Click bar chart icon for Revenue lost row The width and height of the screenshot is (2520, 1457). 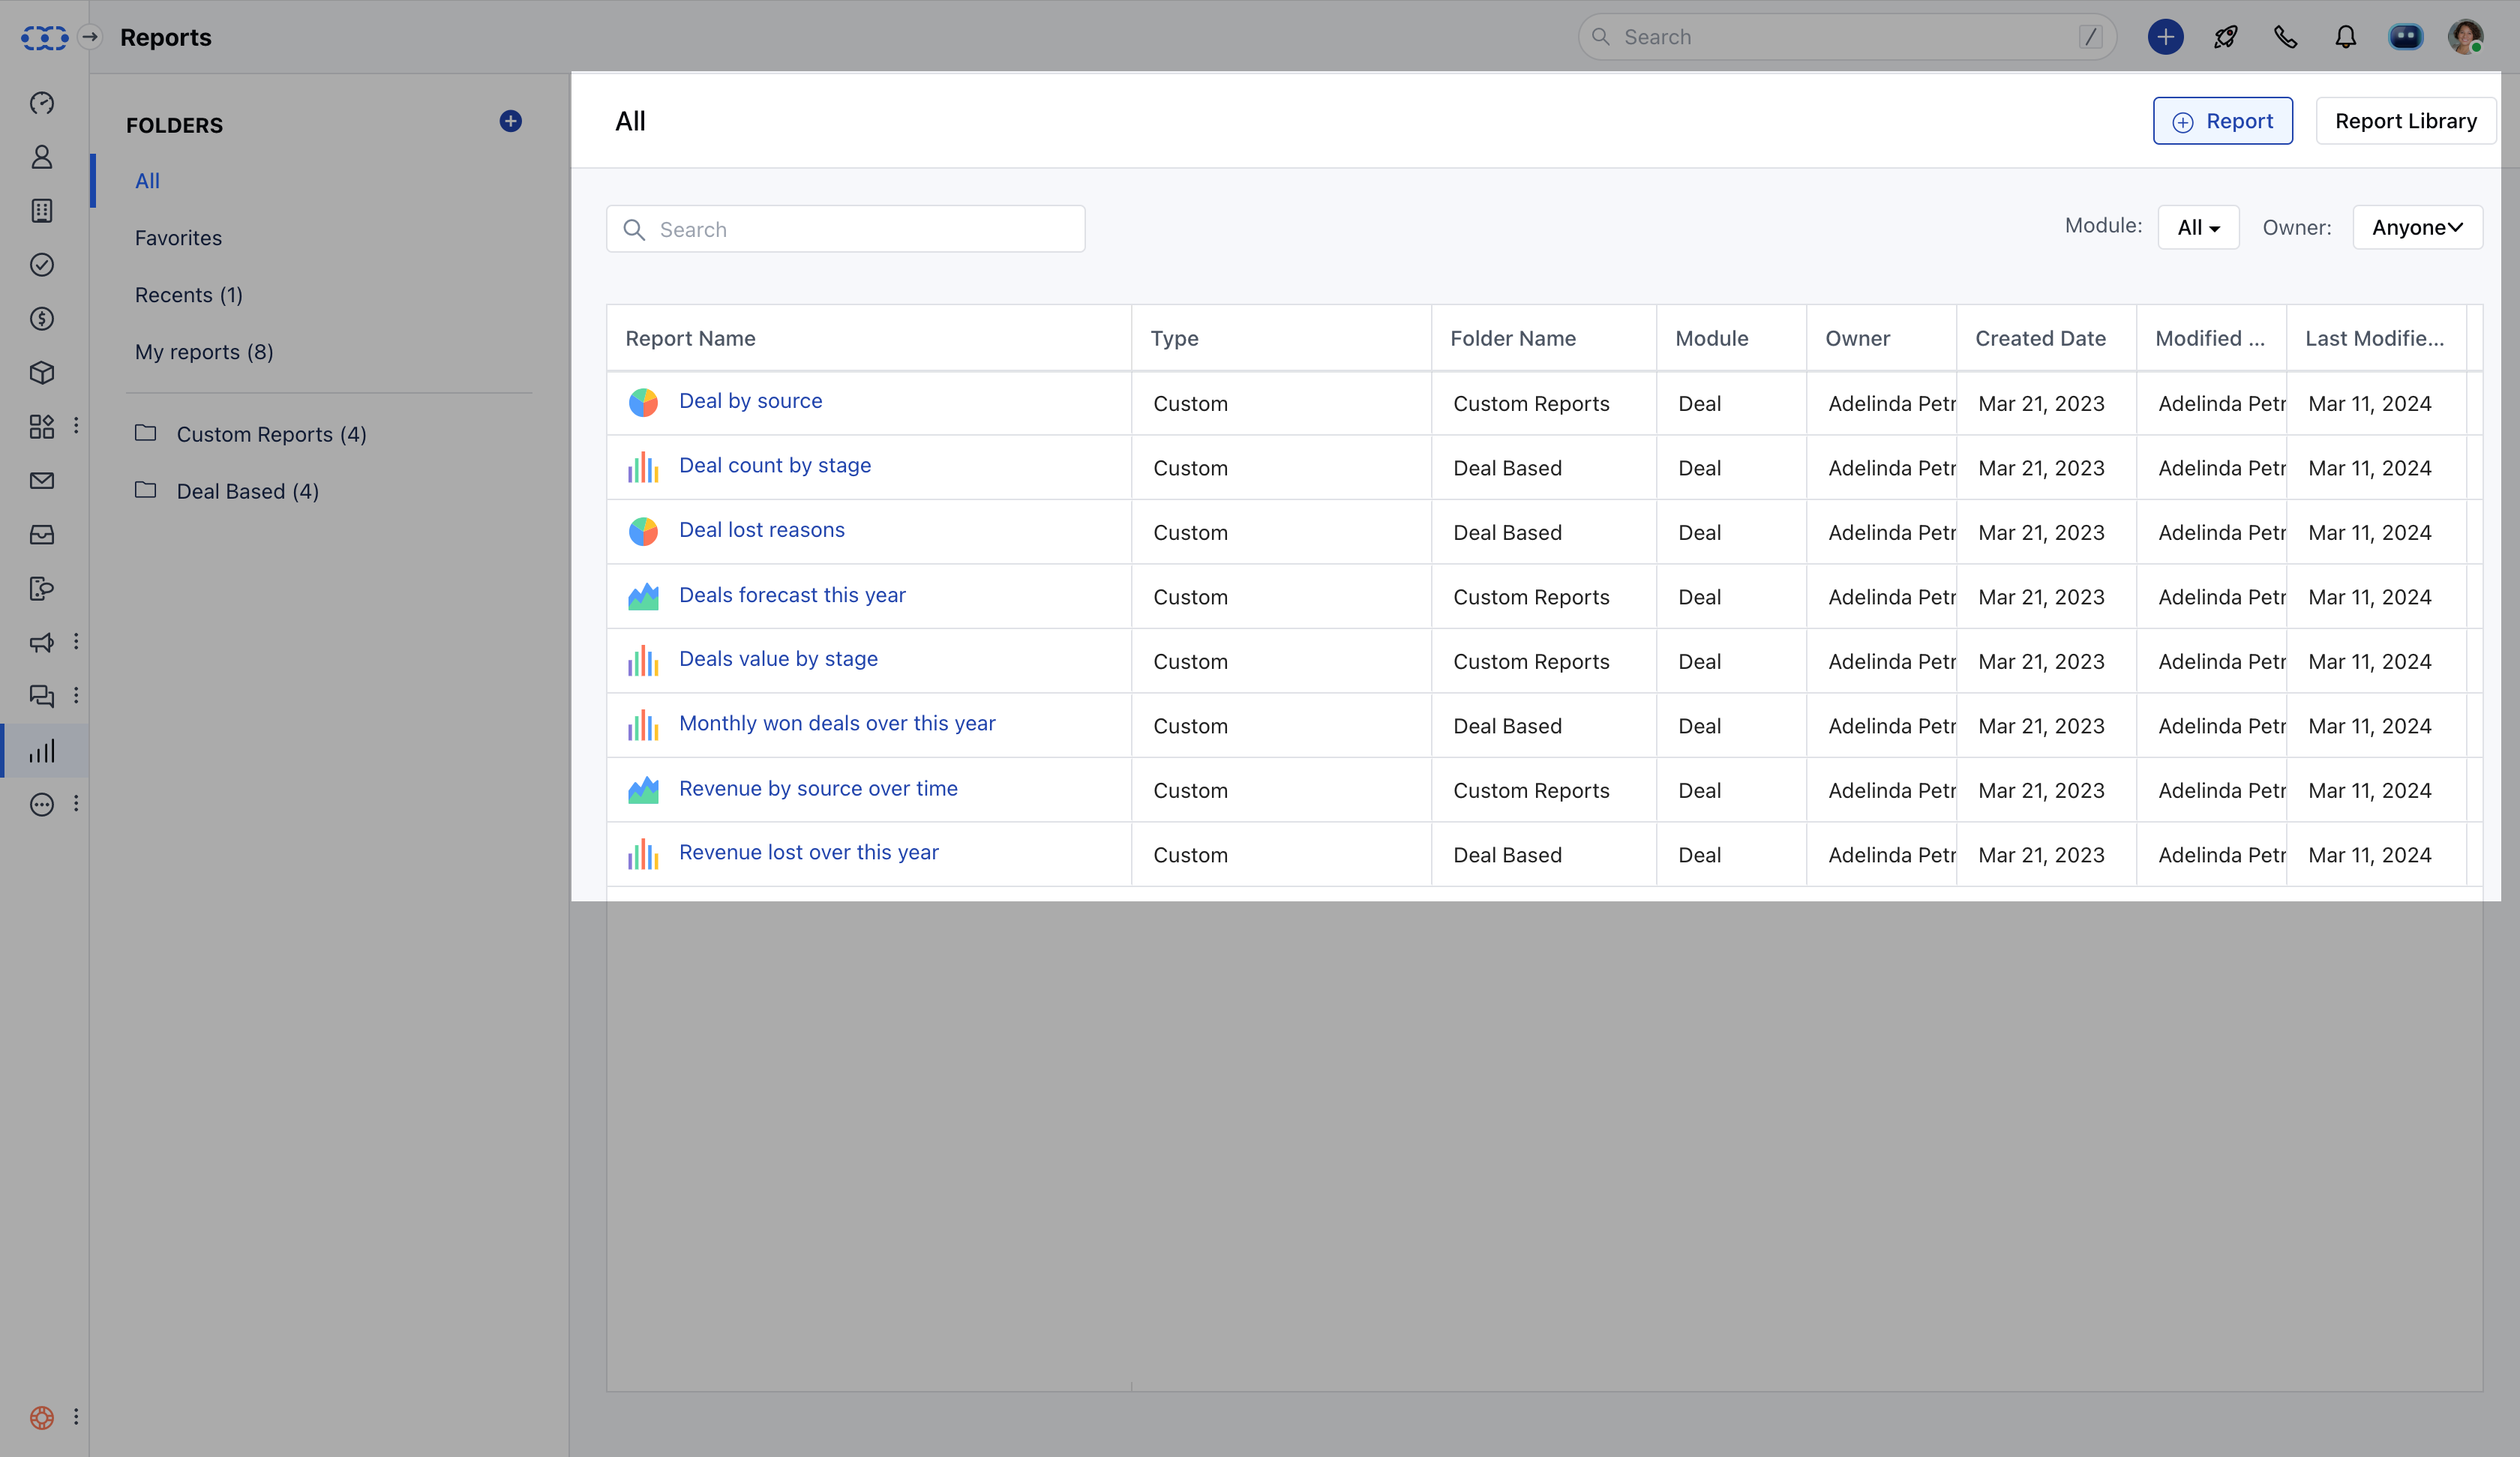643,854
